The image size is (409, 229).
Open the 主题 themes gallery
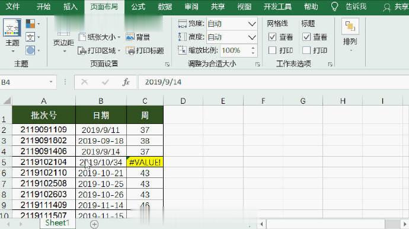click(x=12, y=35)
